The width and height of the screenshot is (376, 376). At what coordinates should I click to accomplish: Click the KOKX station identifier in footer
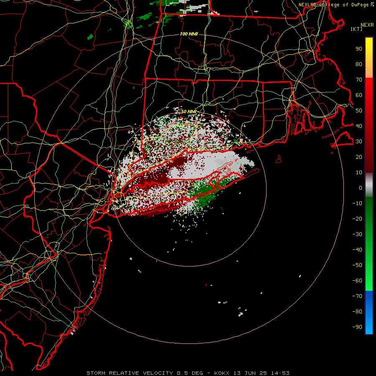point(222,373)
